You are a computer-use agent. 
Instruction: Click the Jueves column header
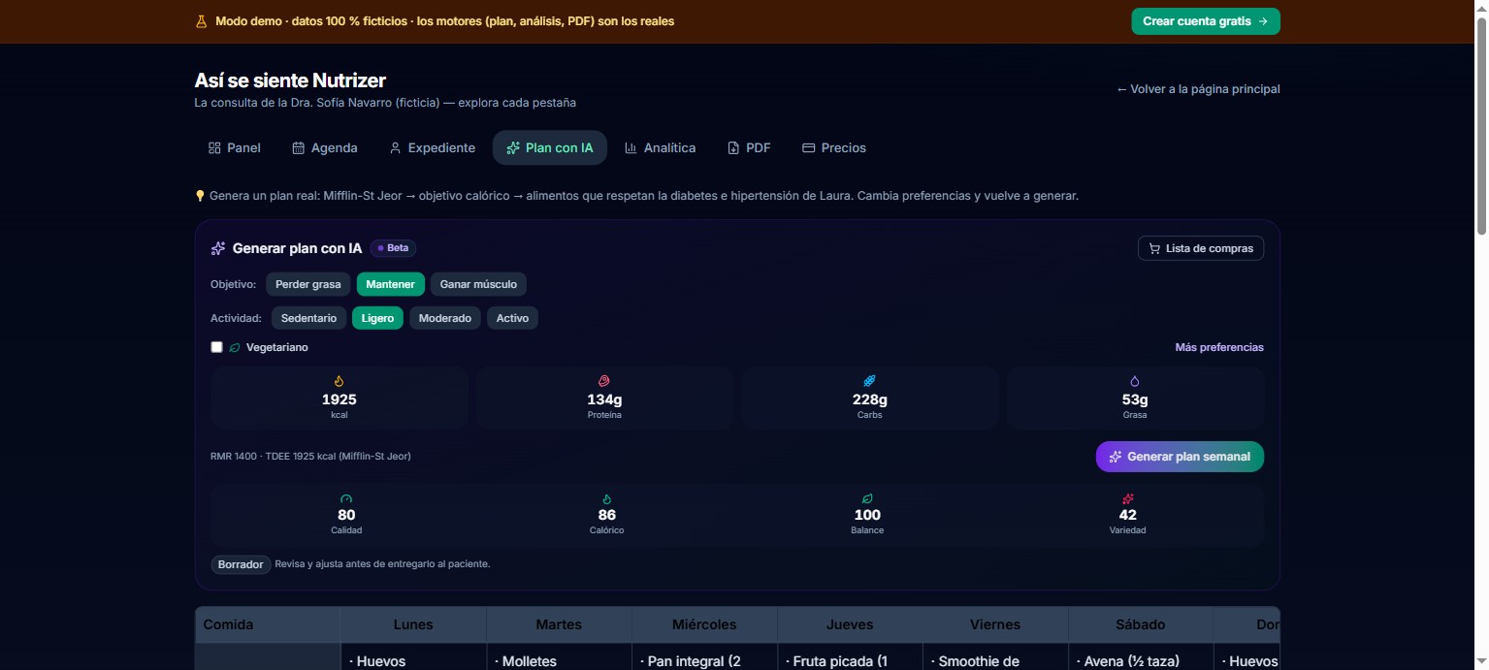click(850, 624)
